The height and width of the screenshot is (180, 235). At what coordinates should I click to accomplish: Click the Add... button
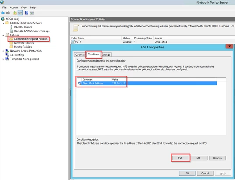(181, 158)
